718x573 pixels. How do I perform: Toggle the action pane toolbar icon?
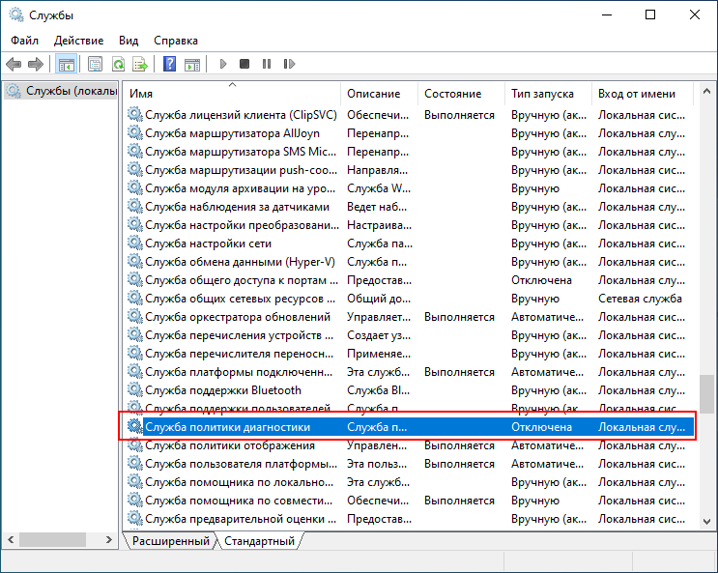click(x=192, y=64)
